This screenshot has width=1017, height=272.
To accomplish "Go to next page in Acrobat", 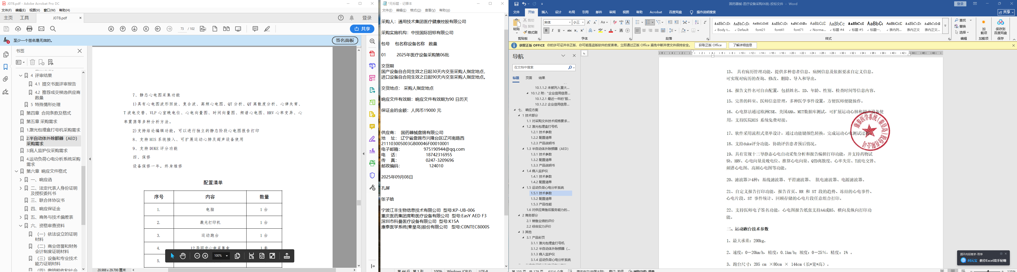I will pyautogui.click(x=135, y=29).
